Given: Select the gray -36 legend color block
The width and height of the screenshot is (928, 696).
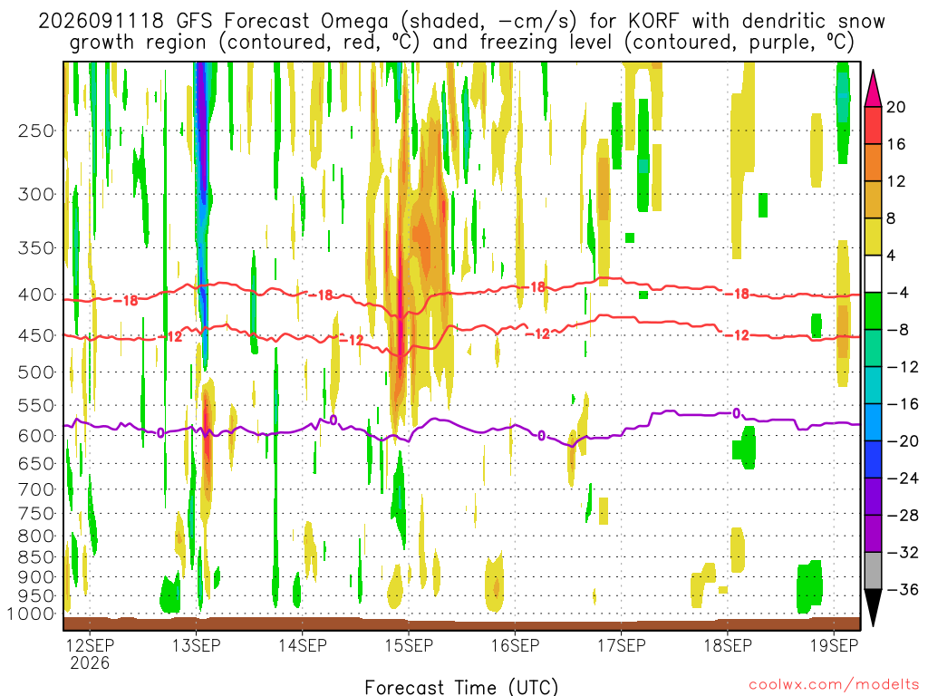Looking at the screenshot, I should click(x=873, y=571).
